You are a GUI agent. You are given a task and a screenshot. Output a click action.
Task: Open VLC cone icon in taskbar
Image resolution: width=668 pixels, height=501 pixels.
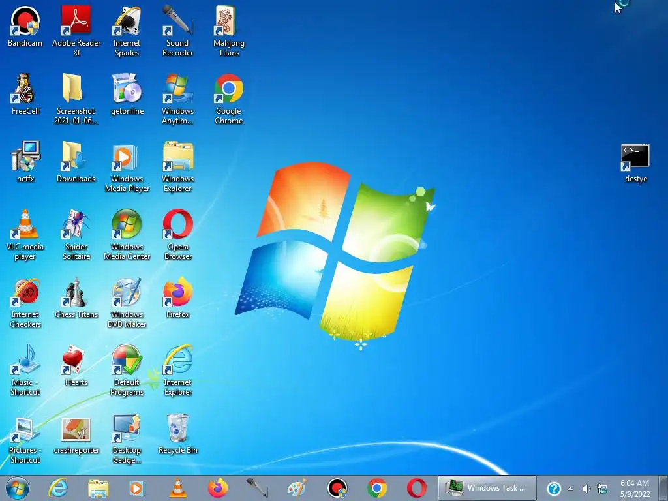pos(177,488)
